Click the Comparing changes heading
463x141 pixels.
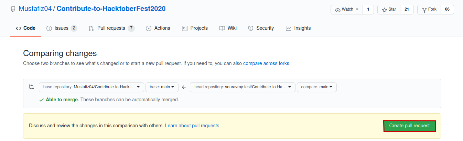(60, 53)
